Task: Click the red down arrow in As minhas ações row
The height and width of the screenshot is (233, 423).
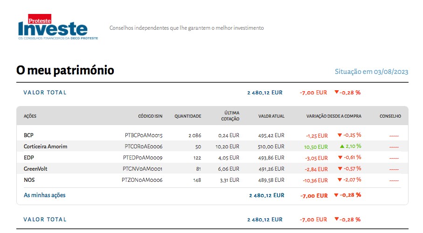Action: click(337, 195)
